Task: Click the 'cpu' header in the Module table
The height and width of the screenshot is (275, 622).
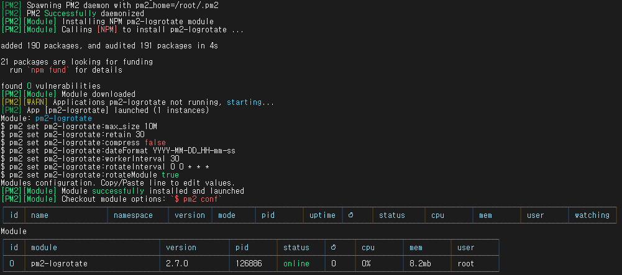Action: click(x=368, y=248)
